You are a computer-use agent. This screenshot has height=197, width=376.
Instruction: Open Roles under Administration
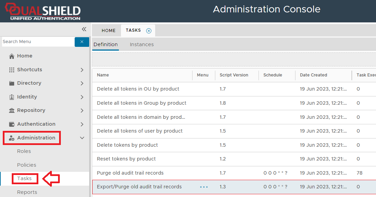pos(24,151)
